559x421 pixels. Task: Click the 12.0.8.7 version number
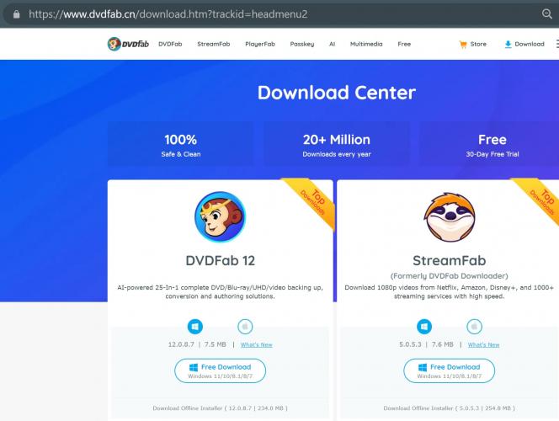pos(181,344)
